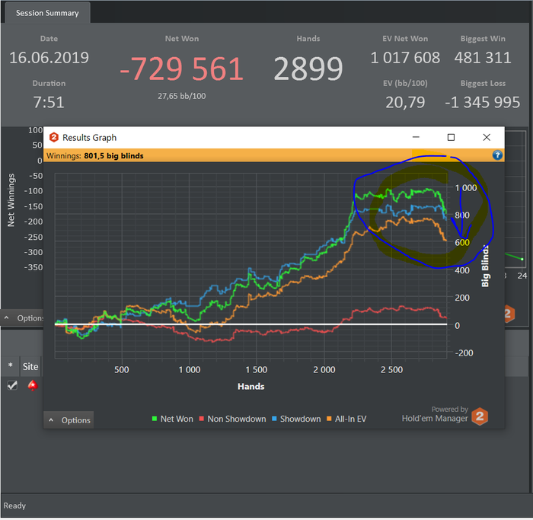This screenshot has height=520, width=533.
Task: Click the Site column header
Action: (x=30, y=367)
